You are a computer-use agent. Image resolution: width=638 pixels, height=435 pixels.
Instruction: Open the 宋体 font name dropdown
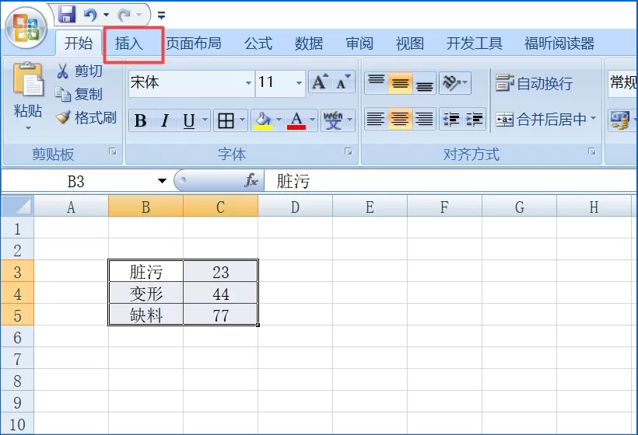(x=248, y=83)
